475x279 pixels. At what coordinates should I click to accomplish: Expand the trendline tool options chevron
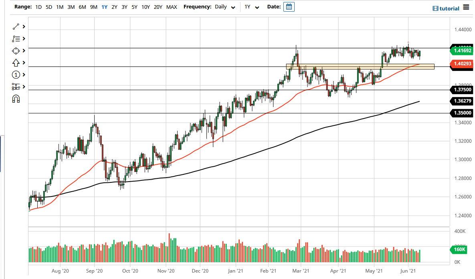[x=23, y=26]
